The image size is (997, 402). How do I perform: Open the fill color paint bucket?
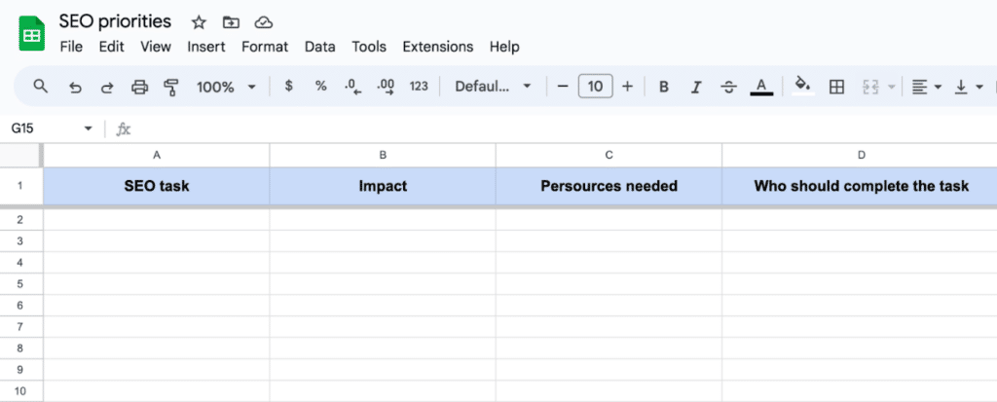(x=802, y=86)
